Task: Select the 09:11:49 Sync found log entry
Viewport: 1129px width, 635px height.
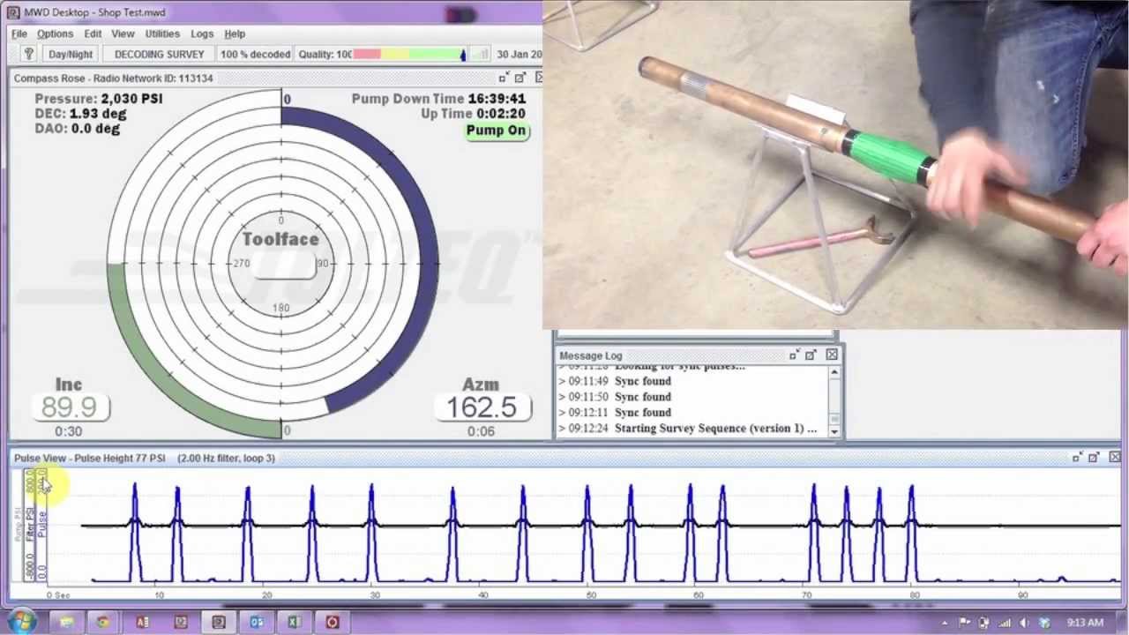Action: [x=615, y=381]
